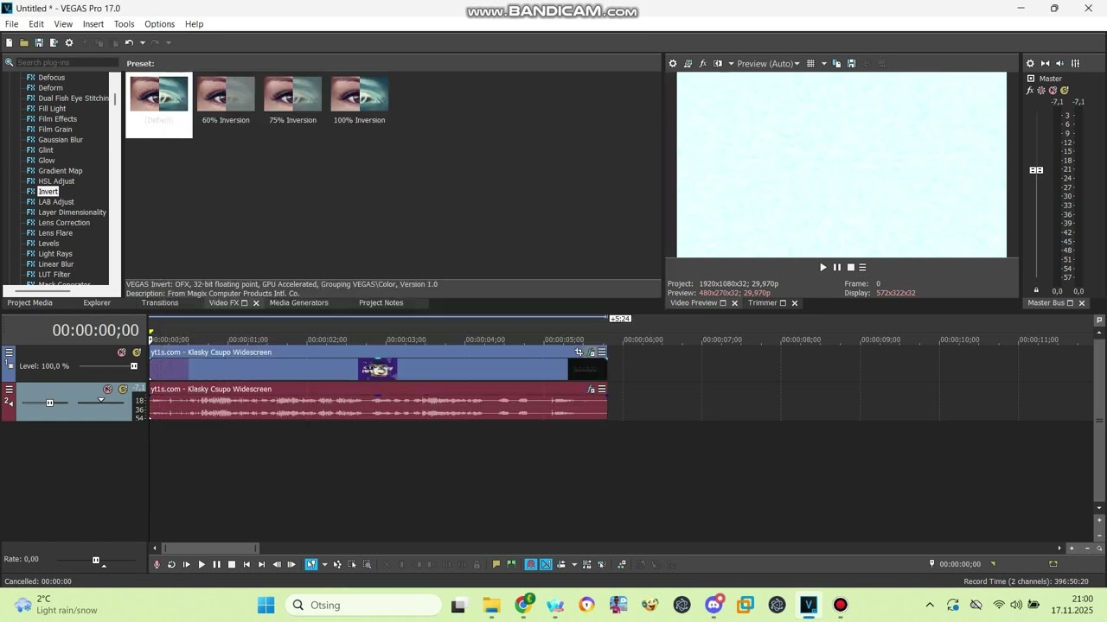Click the Event Pan/Crop icon on video clip

tap(579, 352)
